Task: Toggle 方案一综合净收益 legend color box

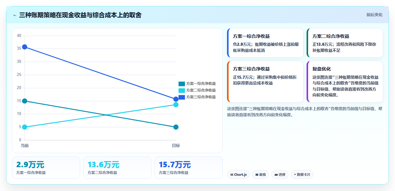Action: click(x=182, y=84)
